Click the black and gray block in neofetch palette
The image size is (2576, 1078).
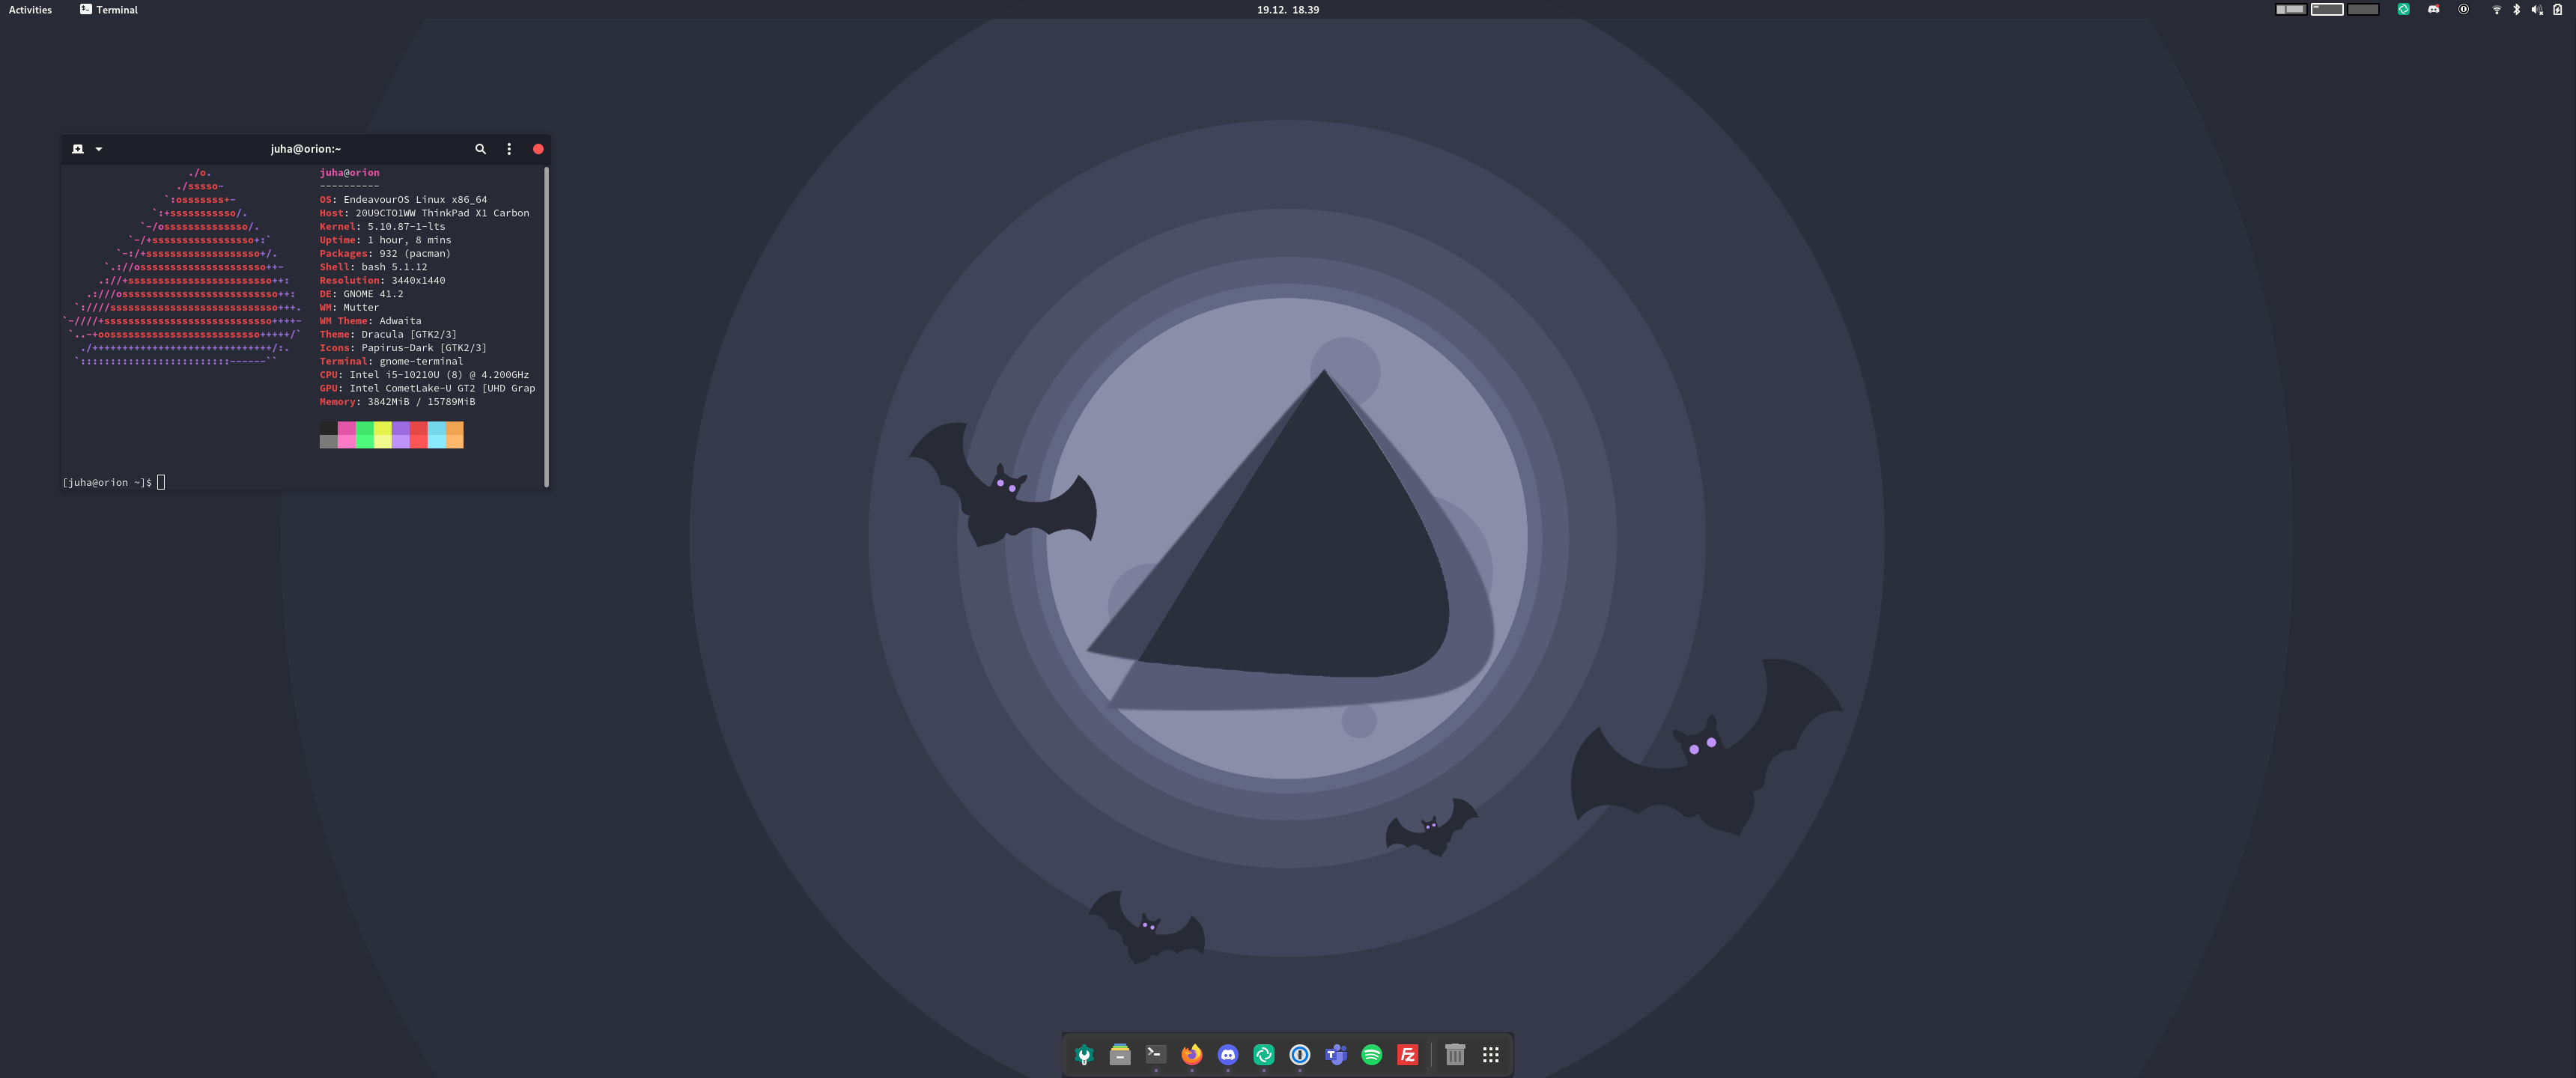[x=328, y=434]
